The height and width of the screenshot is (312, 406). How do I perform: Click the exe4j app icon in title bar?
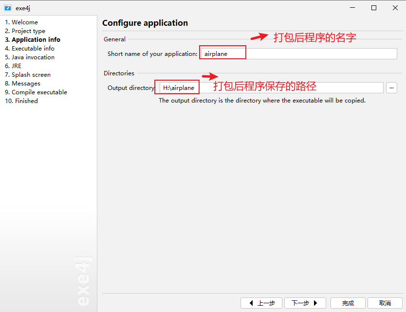tap(8, 8)
